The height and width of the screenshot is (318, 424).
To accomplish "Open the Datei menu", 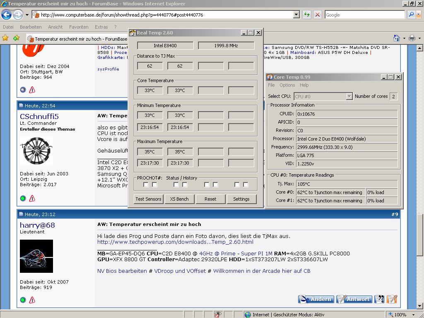I will pos(8,27).
